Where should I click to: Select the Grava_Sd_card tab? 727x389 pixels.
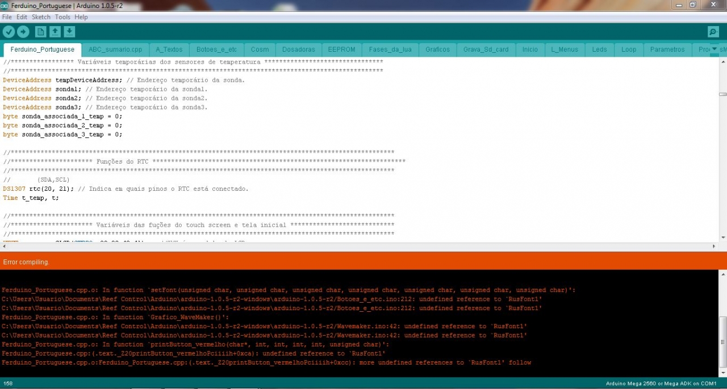click(x=486, y=49)
